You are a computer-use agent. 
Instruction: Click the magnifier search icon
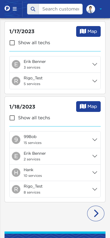click(33, 9)
